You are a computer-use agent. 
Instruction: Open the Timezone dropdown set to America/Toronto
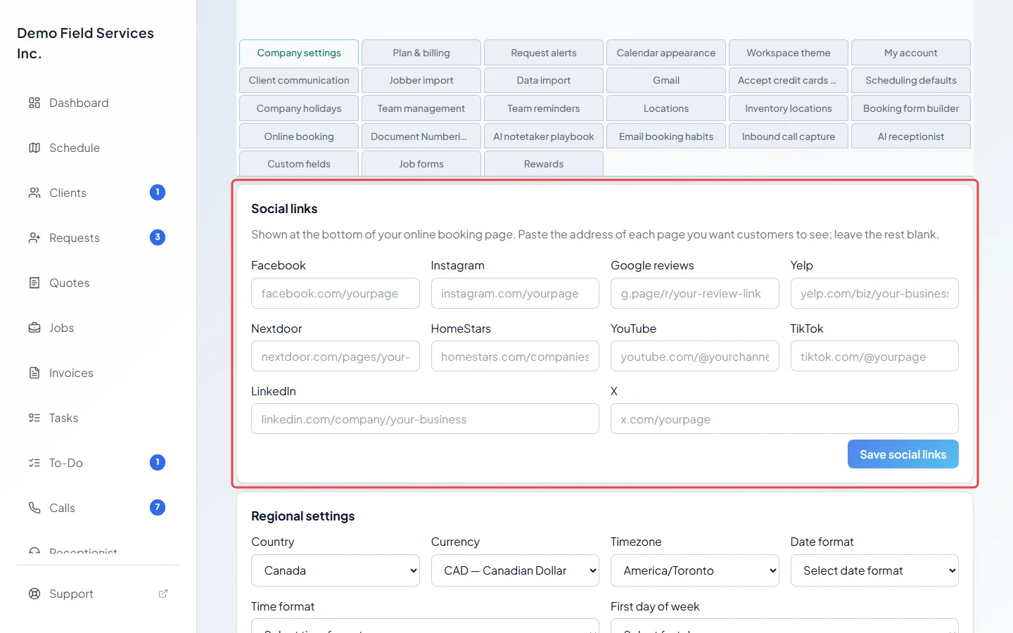695,570
